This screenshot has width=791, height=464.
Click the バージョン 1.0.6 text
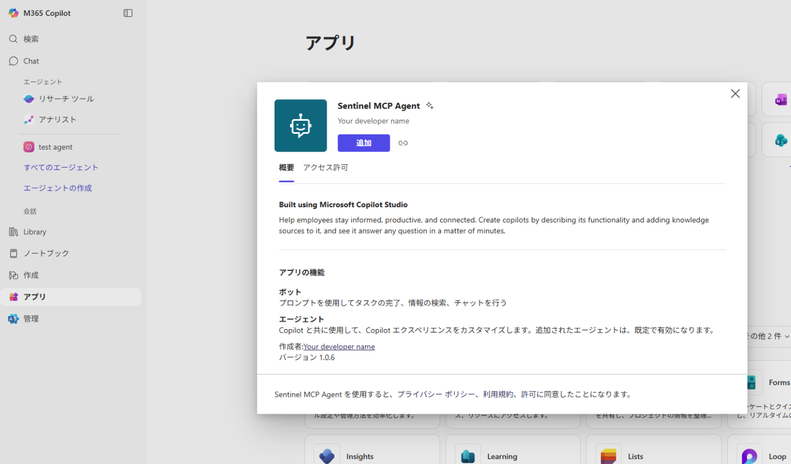[307, 357]
